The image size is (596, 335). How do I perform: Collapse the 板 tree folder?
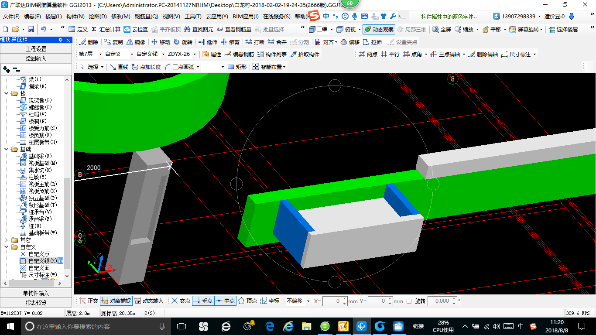[7, 93]
